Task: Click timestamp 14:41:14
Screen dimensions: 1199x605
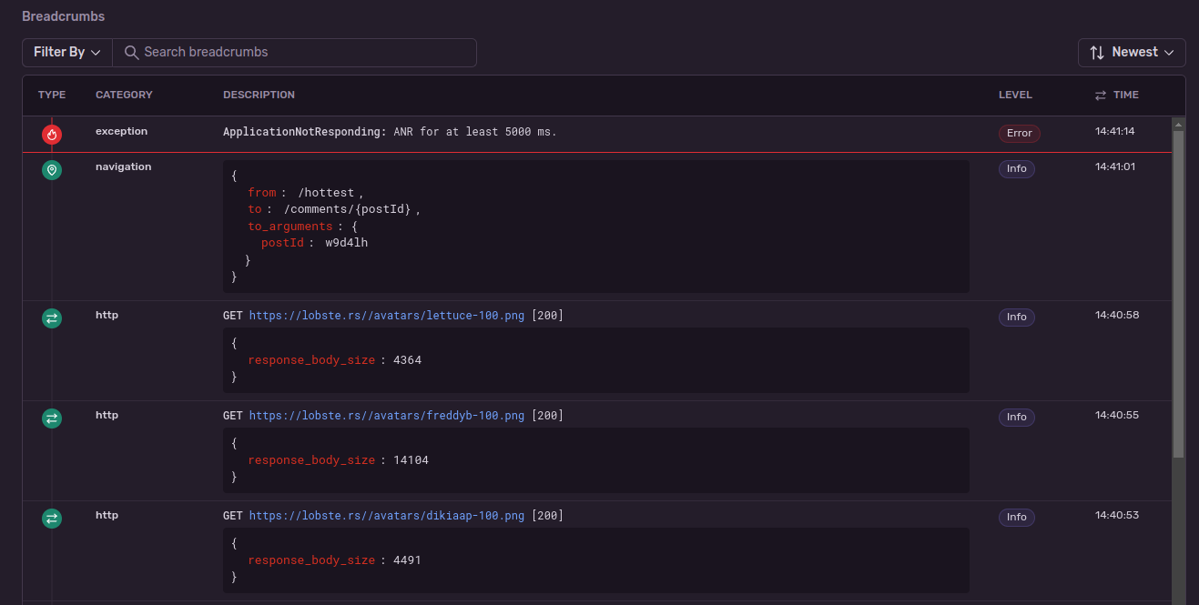Action: pyautogui.click(x=1114, y=131)
